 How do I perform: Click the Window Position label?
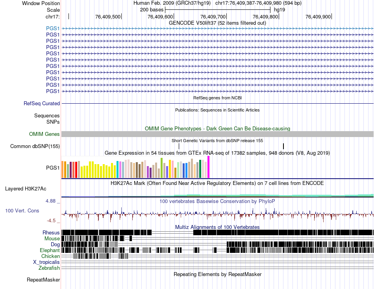click(x=41, y=3)
